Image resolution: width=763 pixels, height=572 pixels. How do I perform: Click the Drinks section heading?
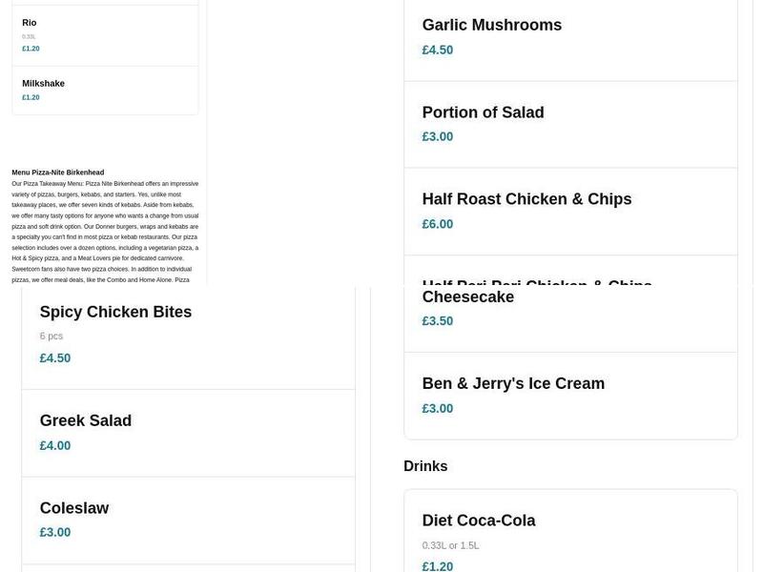click(x=425, y=465)
